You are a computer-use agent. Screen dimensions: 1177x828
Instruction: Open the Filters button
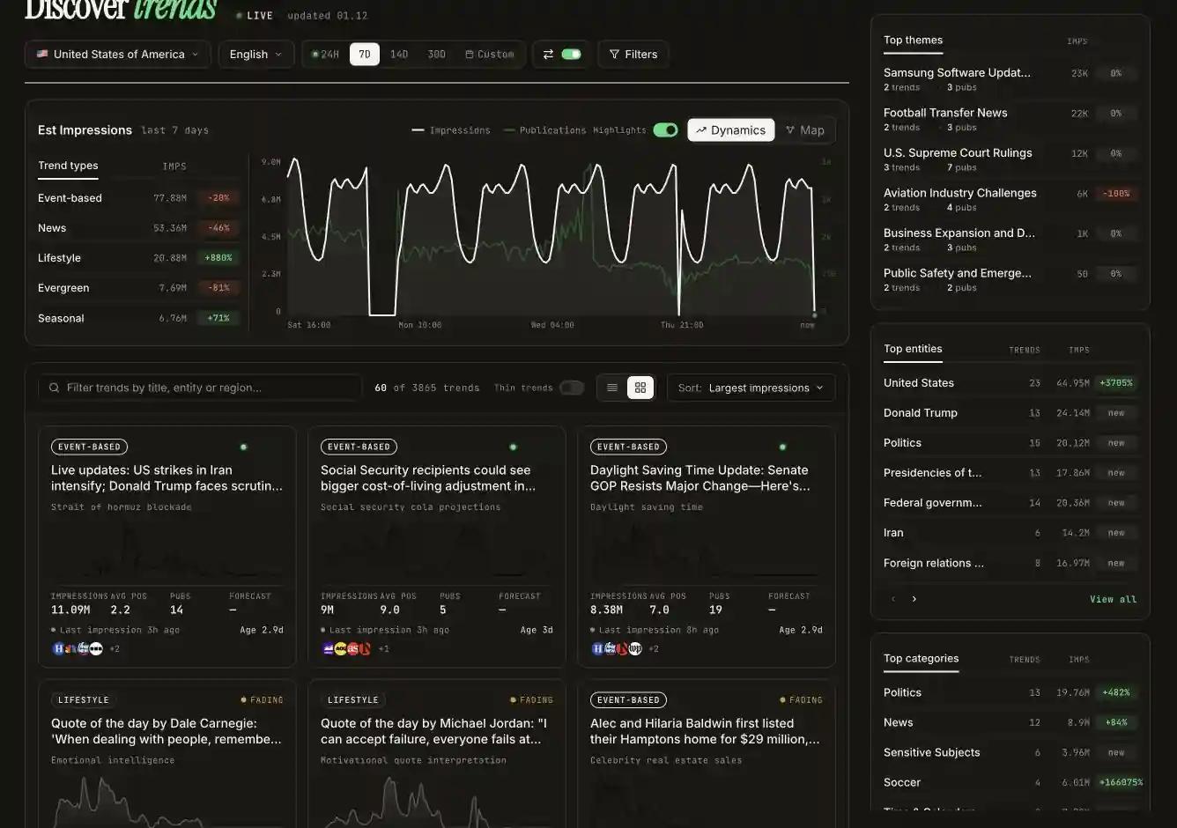click(633, 55)
